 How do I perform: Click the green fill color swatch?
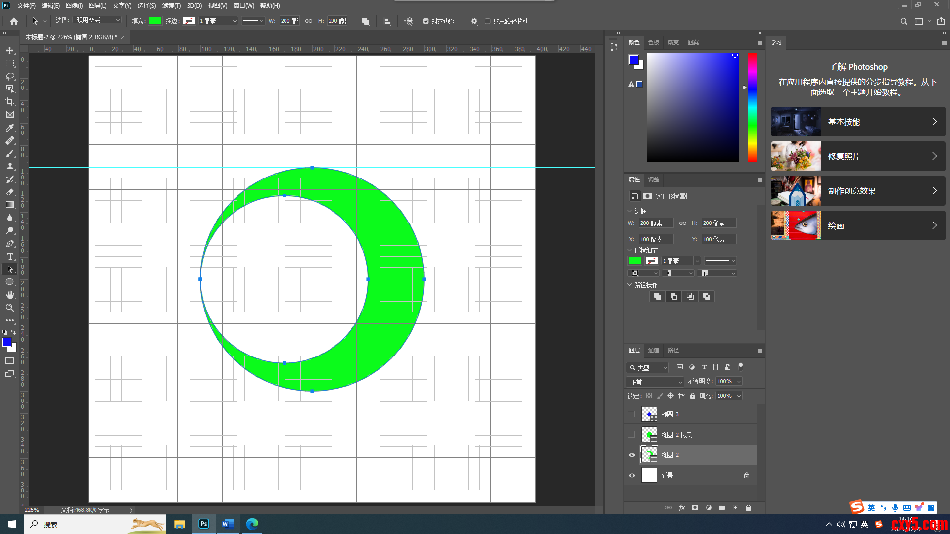click(x=155, y=21)
